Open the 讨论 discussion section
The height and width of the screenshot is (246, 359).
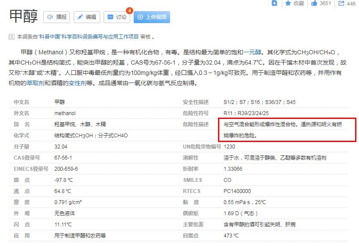[x=117, y=17]
